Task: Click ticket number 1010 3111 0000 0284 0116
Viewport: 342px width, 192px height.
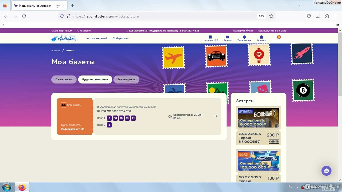Action: [114, 111]
